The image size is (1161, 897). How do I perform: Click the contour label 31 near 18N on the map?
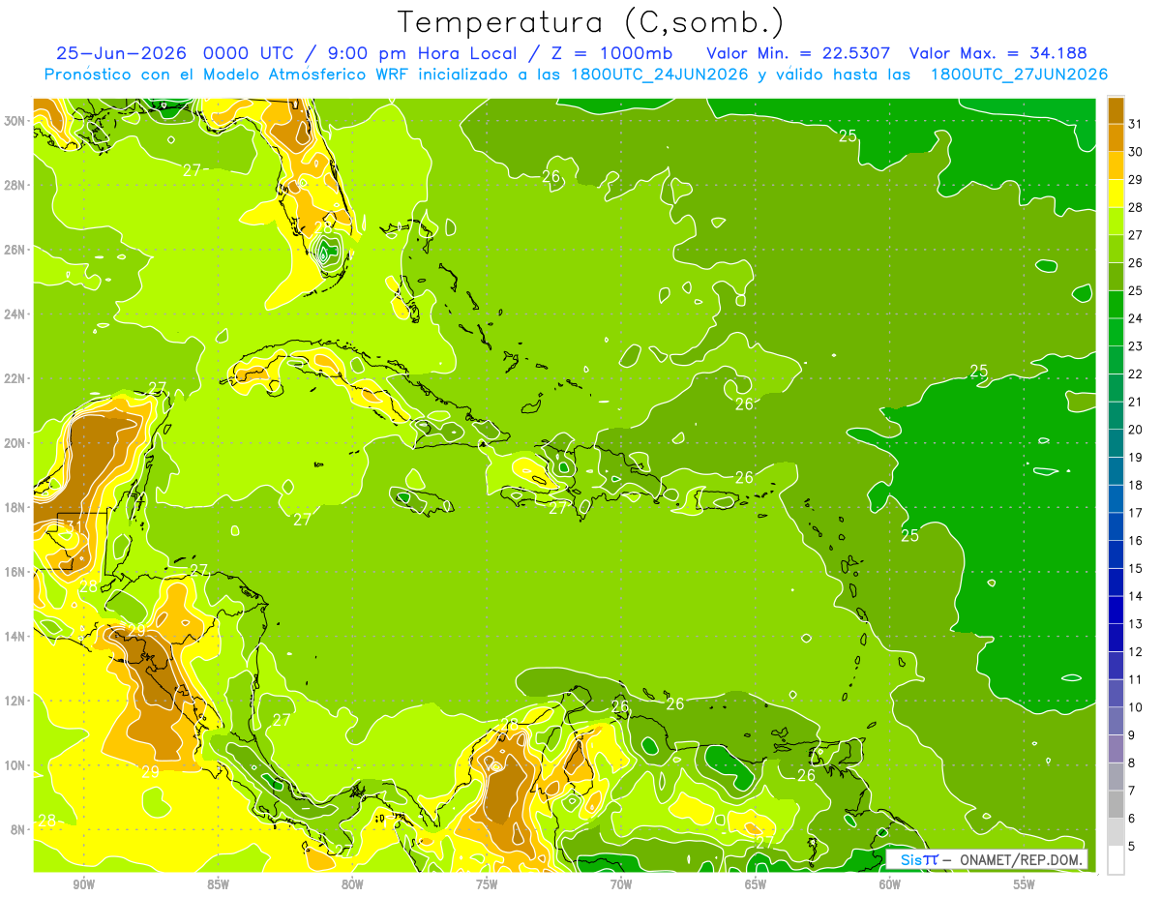tap(73, 526)
